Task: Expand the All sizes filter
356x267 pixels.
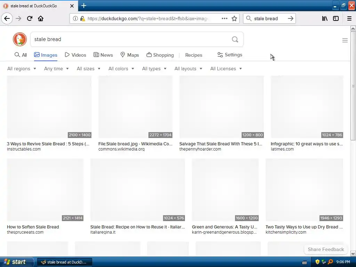Action: (x=89, y=68)
